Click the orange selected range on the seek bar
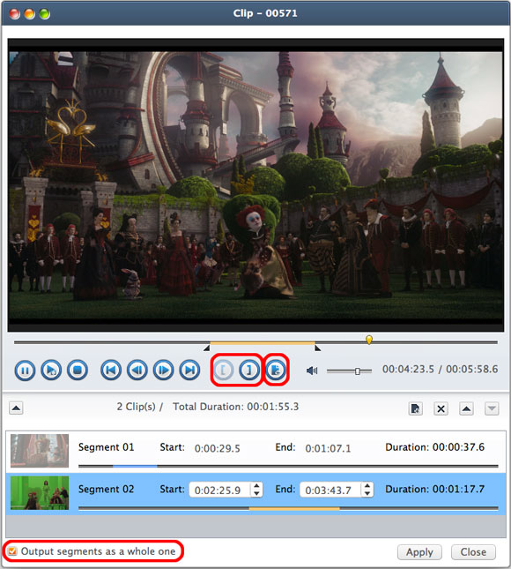The width and height of the screenshot is (511, 569). [x=263, y=342]
